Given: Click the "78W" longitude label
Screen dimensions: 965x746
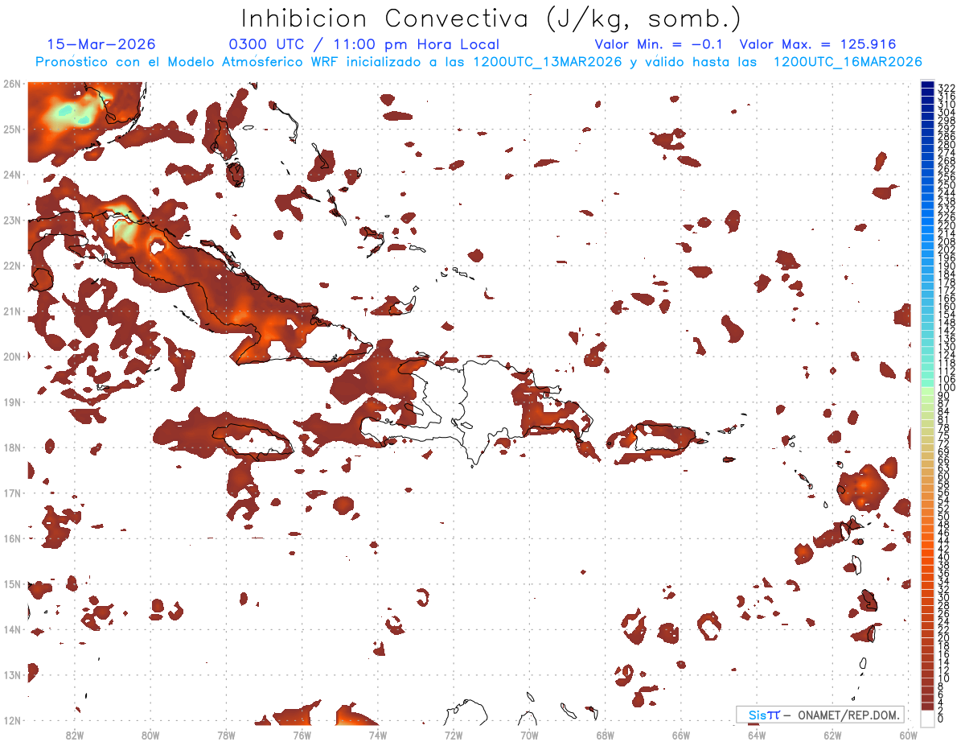Looking at the screenshot, I should pos(226,735).
